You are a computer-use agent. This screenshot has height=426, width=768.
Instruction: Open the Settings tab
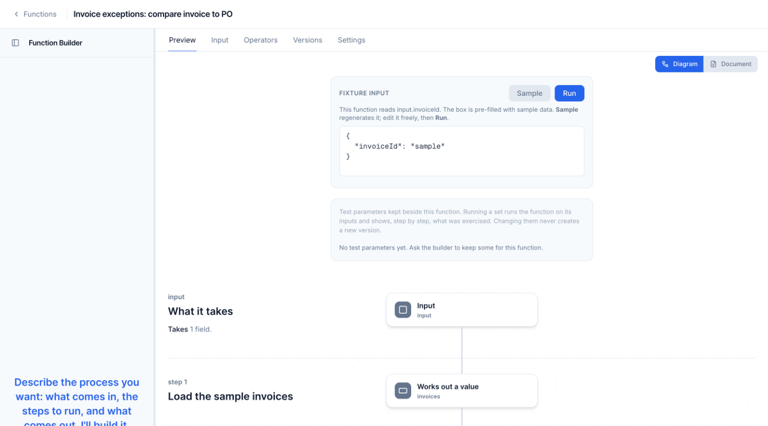(352, 40)
